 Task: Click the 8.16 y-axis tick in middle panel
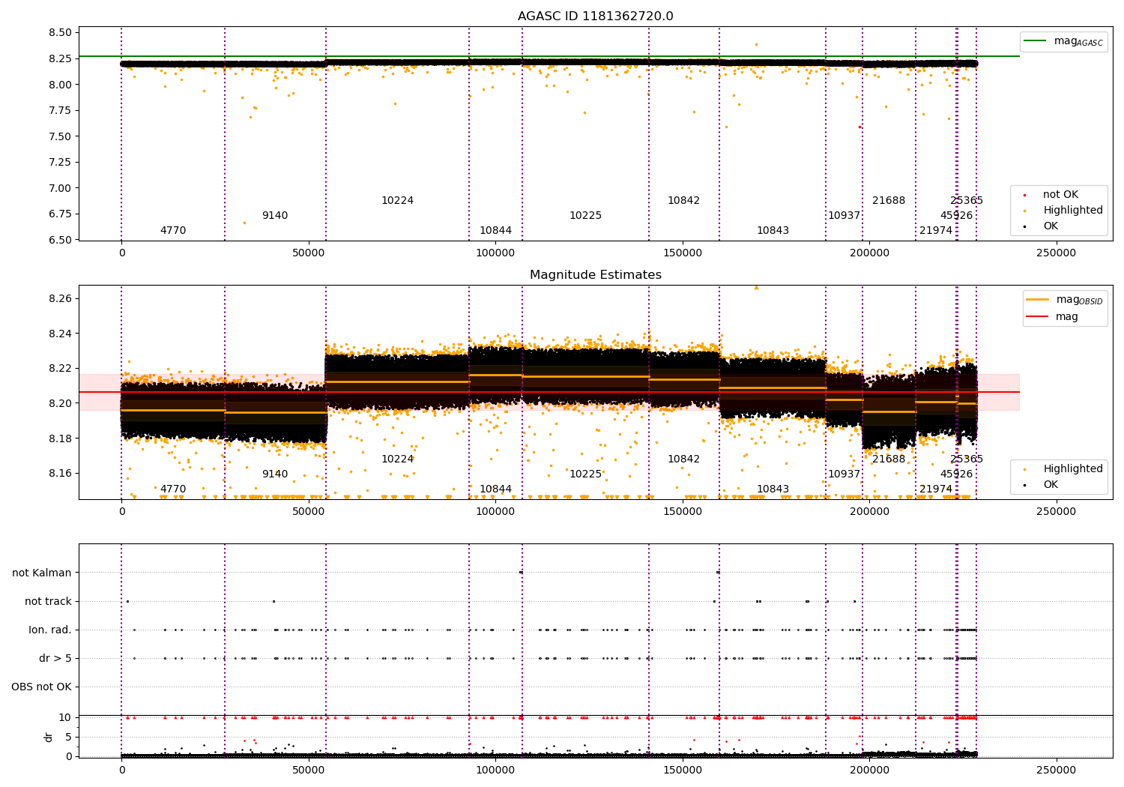point(60,473)
